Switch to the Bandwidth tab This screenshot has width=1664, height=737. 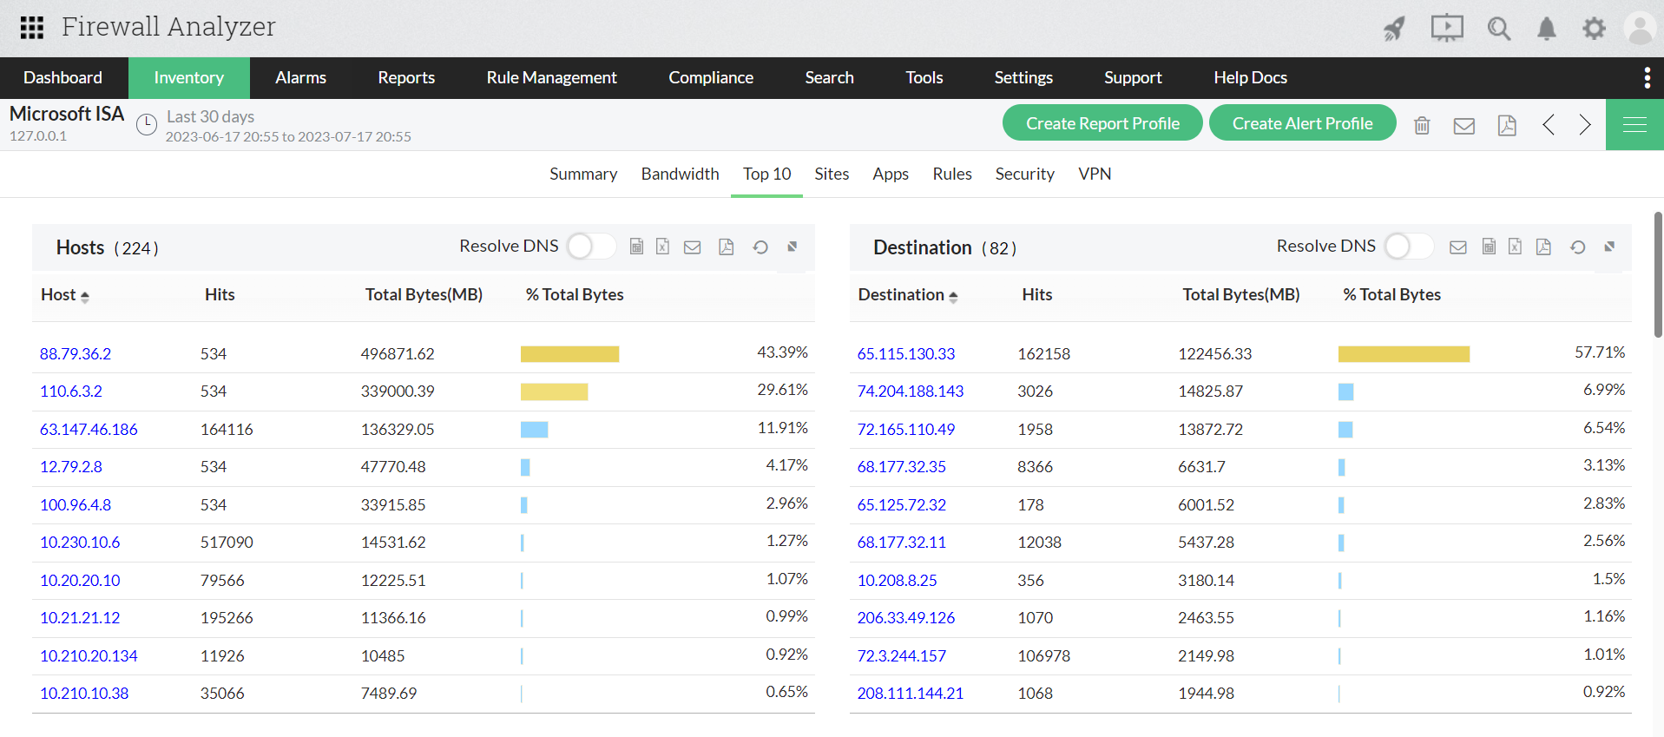[x=680, y=174]
